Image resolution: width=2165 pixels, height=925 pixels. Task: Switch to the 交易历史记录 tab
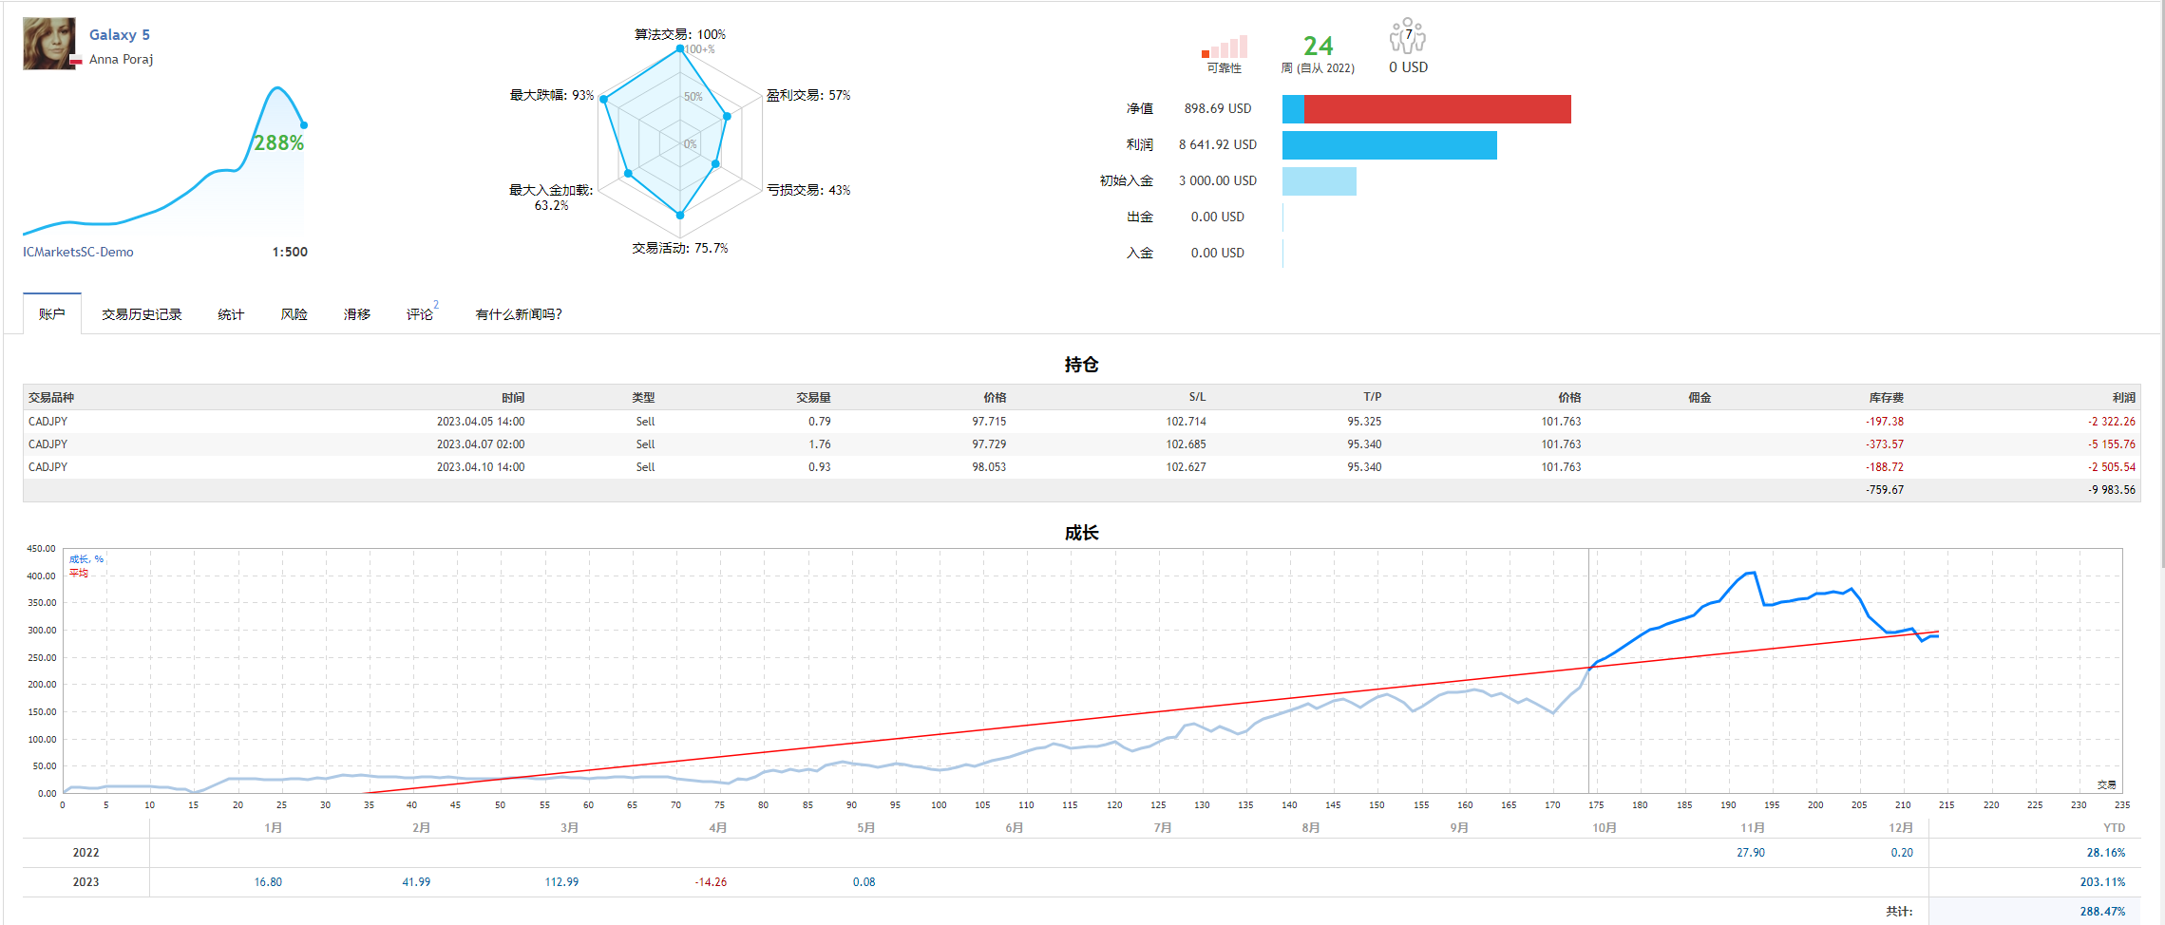(142, 314)
